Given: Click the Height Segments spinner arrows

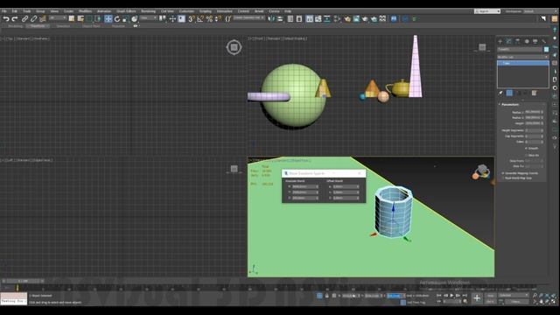Looking at the screenshot, I should click(x=542, y=130).
